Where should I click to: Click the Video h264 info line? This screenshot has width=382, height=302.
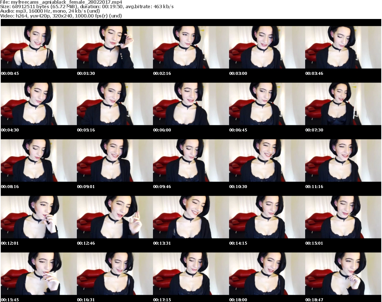61,16
